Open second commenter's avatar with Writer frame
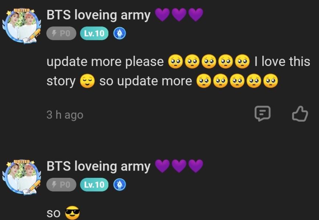Screen dimensions: 319x220 tap(22, 177)
